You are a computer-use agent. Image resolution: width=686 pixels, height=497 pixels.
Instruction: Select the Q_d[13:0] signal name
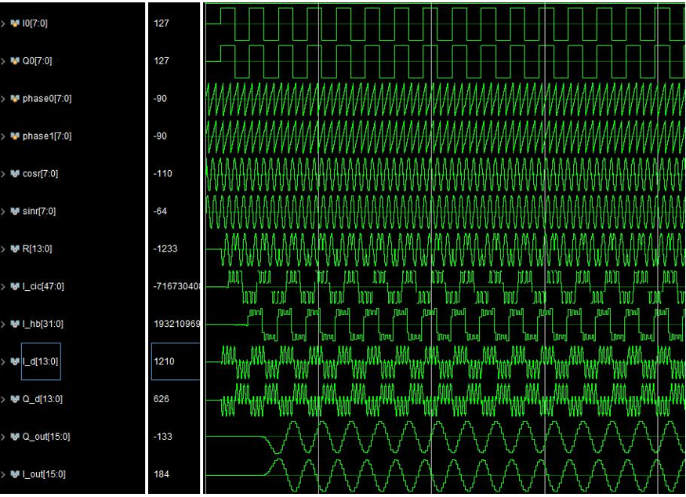click(x=42, y=400)
